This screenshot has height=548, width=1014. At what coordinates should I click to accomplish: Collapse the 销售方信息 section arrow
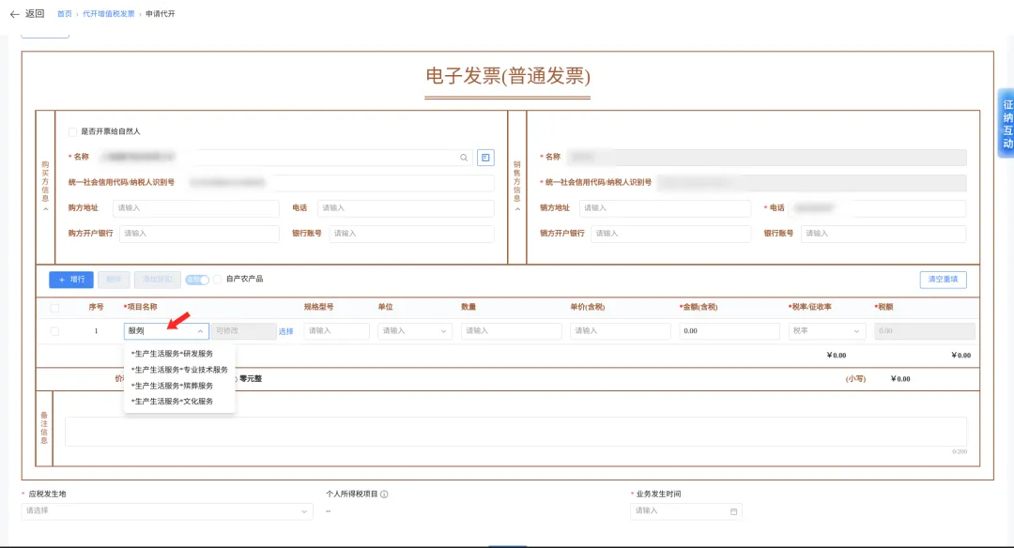coord(517,209)
